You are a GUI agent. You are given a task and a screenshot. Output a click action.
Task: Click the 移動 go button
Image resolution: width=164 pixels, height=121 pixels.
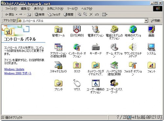155,21
